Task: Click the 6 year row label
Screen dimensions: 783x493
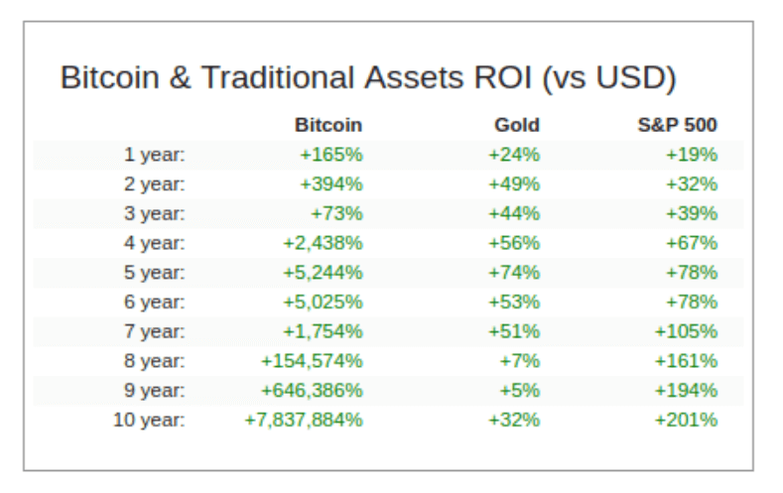Action: pos(154,302)
